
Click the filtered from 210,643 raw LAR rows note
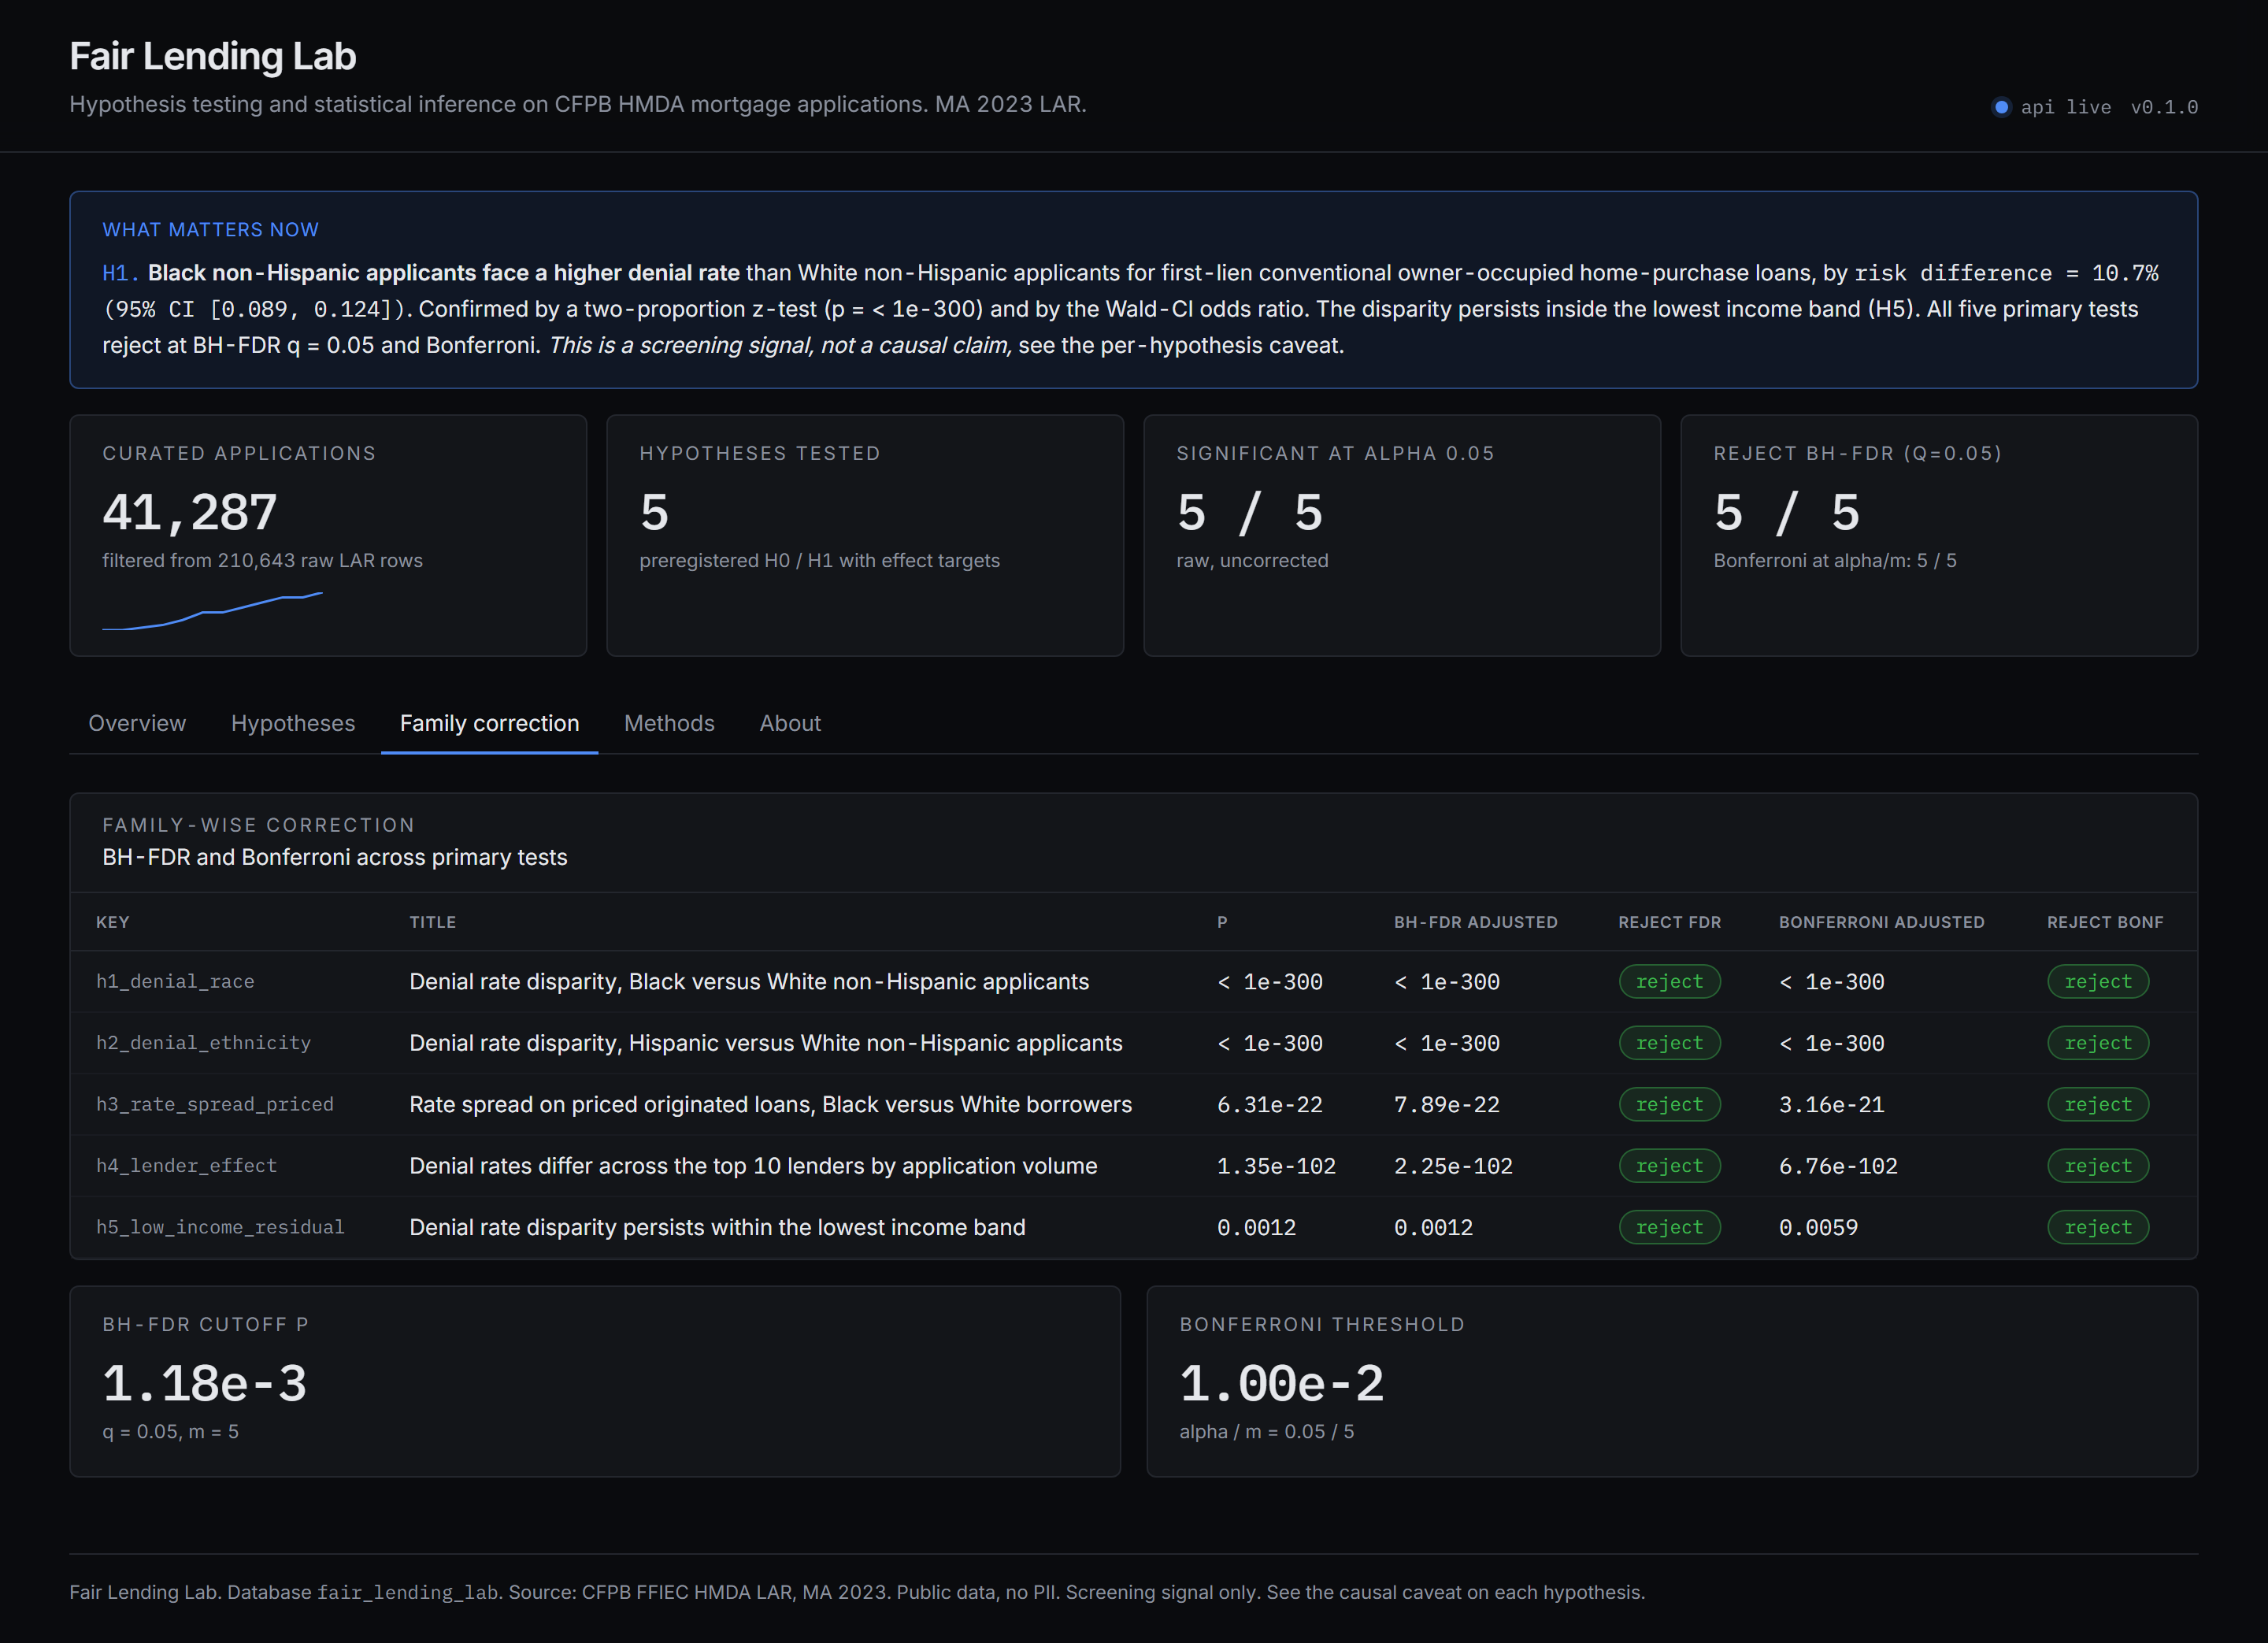tap(262, 561)
